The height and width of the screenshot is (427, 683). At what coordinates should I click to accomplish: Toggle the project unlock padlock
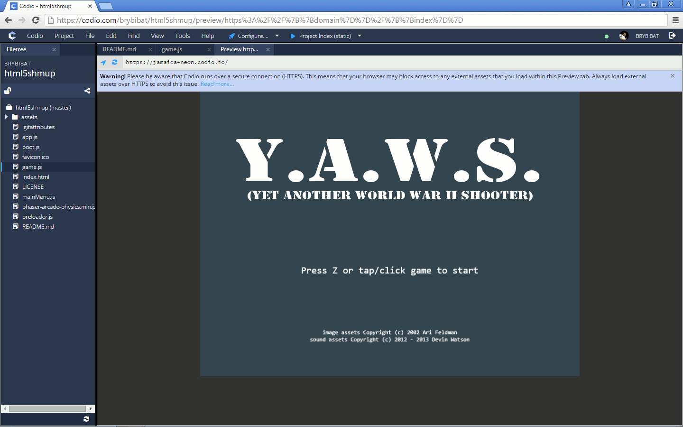click(x=8, y=91)
